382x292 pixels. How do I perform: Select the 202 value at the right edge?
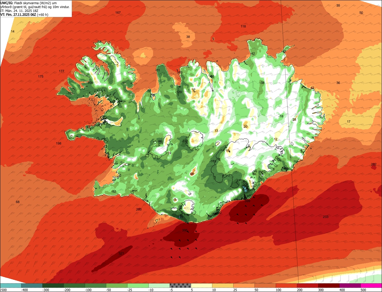click(374, 164)
